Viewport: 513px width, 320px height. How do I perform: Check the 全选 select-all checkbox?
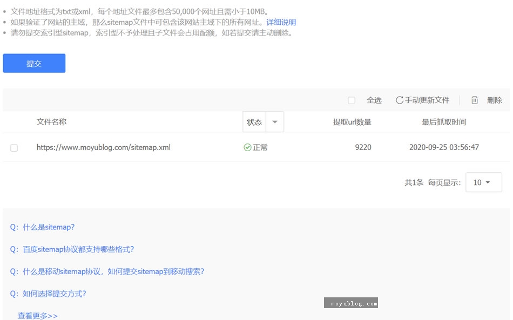click(352, 100)
